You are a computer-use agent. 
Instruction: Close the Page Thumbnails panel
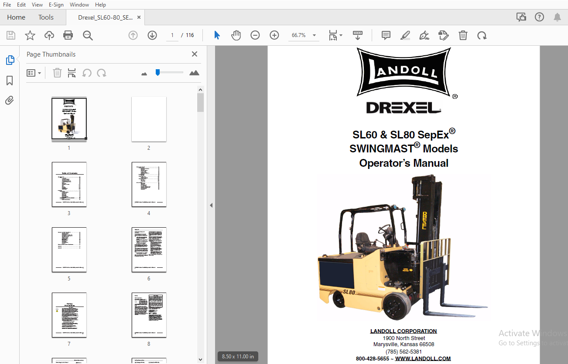(195, 54)
